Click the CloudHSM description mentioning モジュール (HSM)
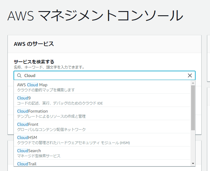This screenshot has height=171, width=210. click(73, 143)
